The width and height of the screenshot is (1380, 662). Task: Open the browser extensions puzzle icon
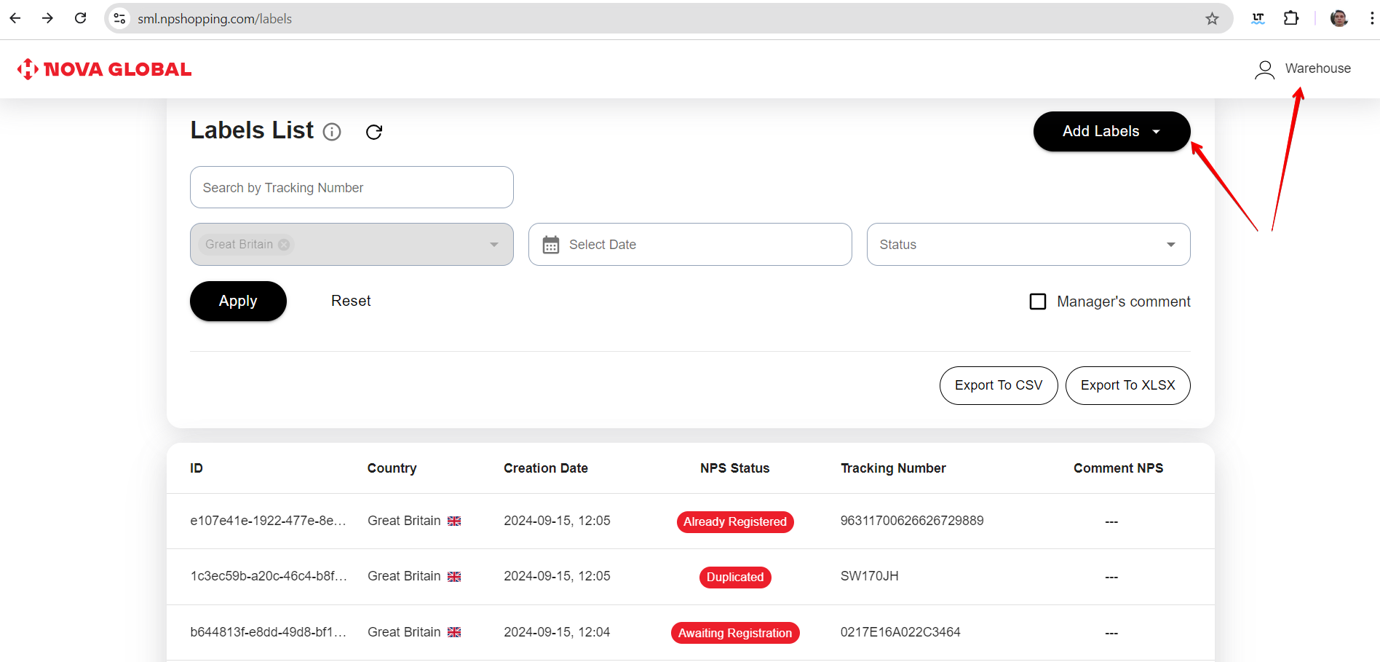tap(1291, 18)
